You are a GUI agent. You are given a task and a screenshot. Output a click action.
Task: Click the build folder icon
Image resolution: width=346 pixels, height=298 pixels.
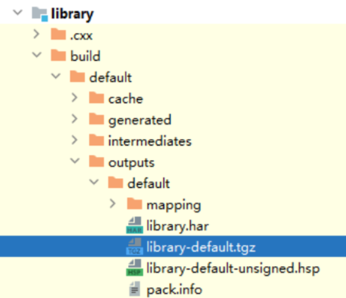point(58,56)
